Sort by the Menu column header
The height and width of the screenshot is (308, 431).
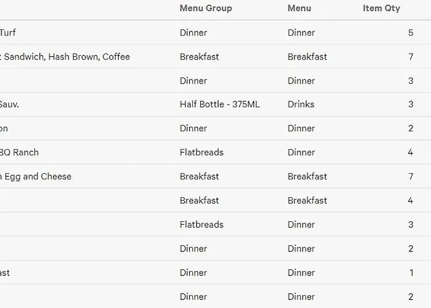pyautogui.click(x=299, y=8)
